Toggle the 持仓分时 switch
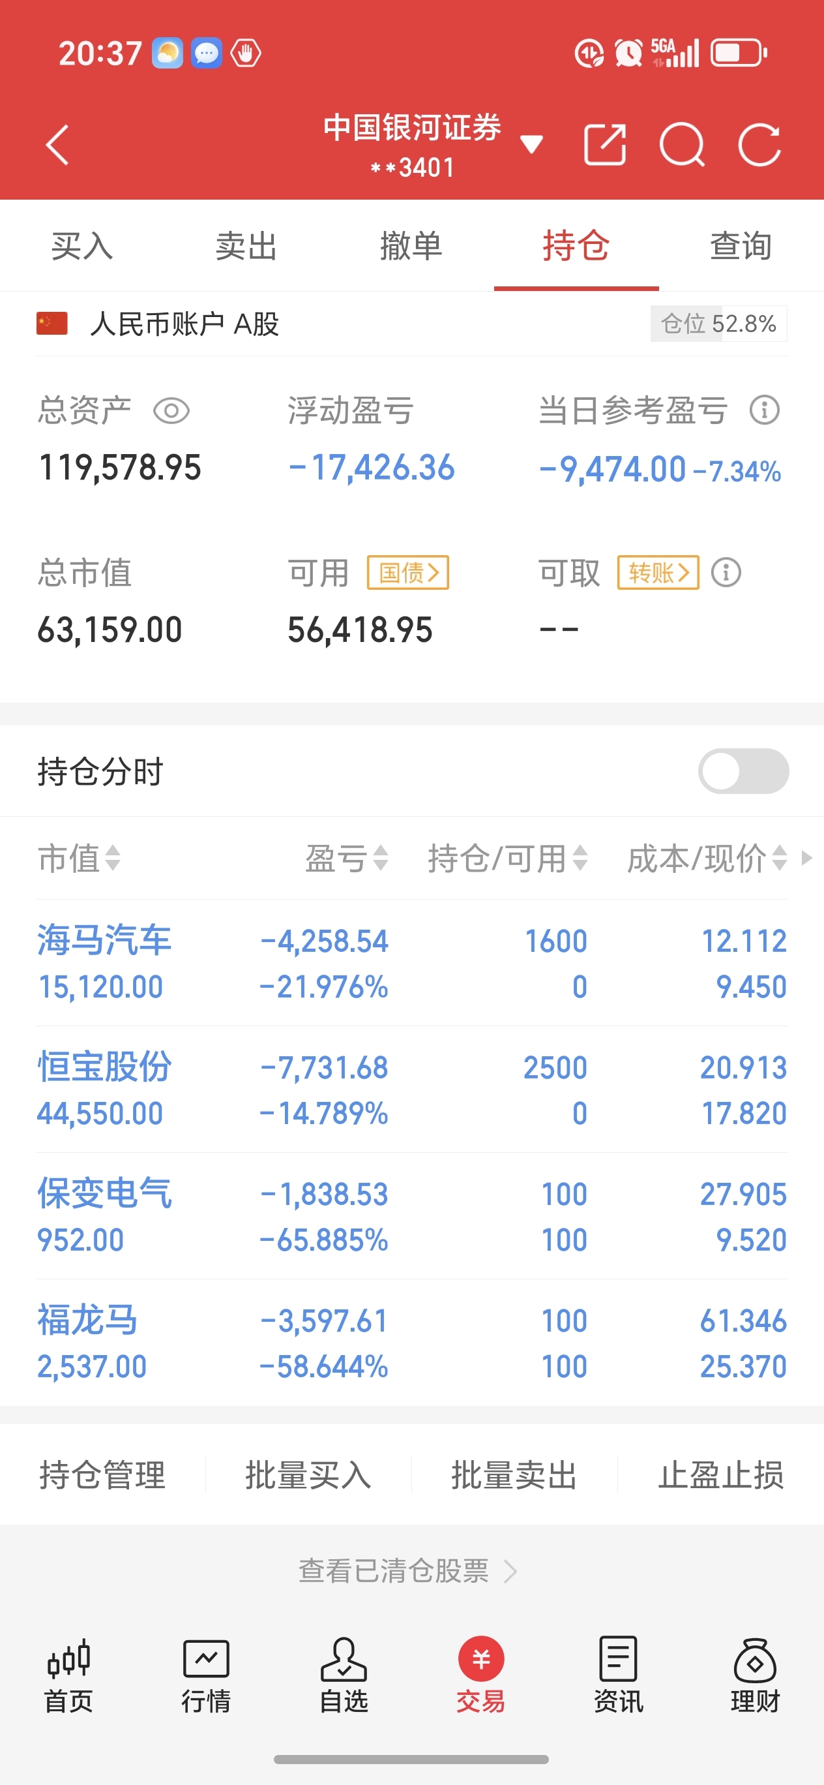Image resolution: width=824 pixels, height=1785 pixels. [x=743, y=771]
